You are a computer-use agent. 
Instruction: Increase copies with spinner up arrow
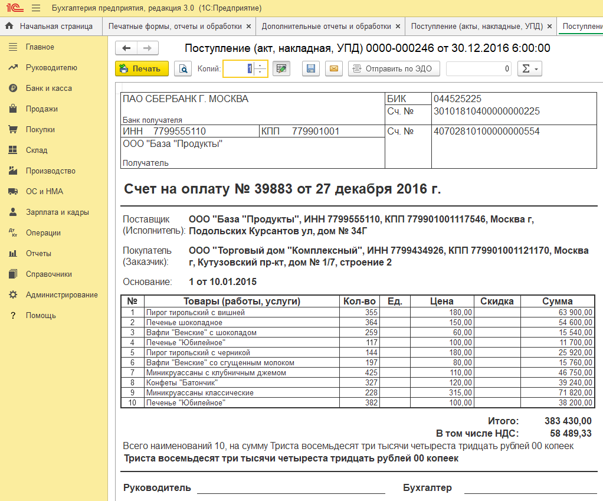(260, 66)
